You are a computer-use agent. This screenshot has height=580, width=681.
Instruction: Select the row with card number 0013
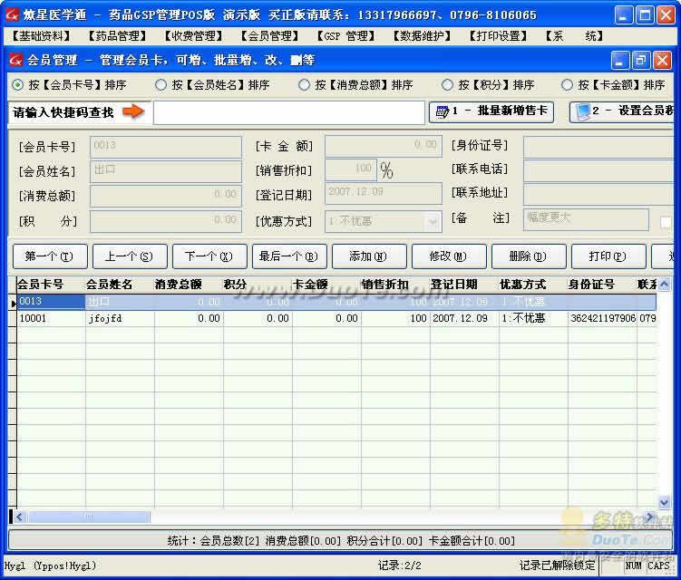point(336,302)
